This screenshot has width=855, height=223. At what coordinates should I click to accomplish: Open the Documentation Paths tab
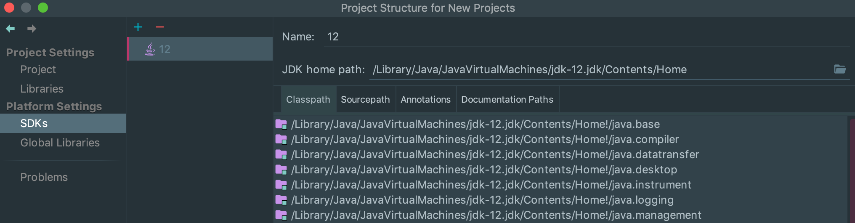click(x=507, y=99)
